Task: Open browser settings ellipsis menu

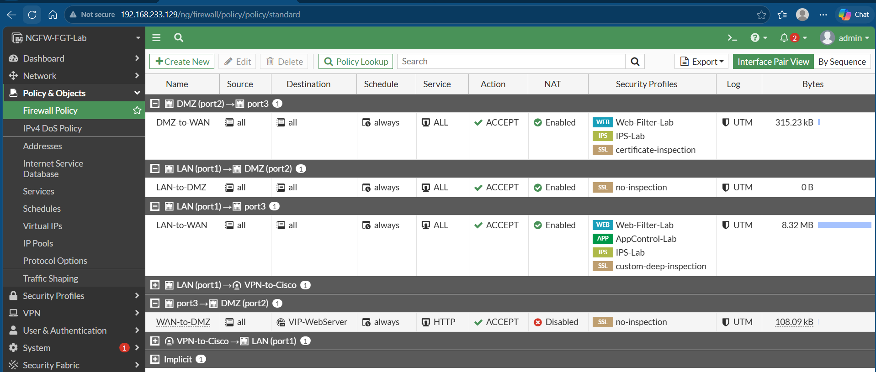Action: click(x=823, y=15)
